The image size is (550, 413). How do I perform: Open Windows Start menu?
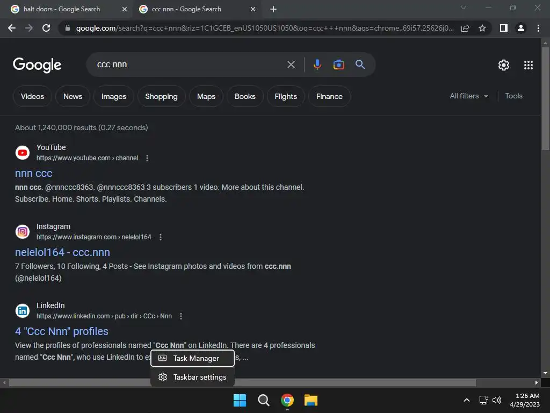tap(240, 400)
